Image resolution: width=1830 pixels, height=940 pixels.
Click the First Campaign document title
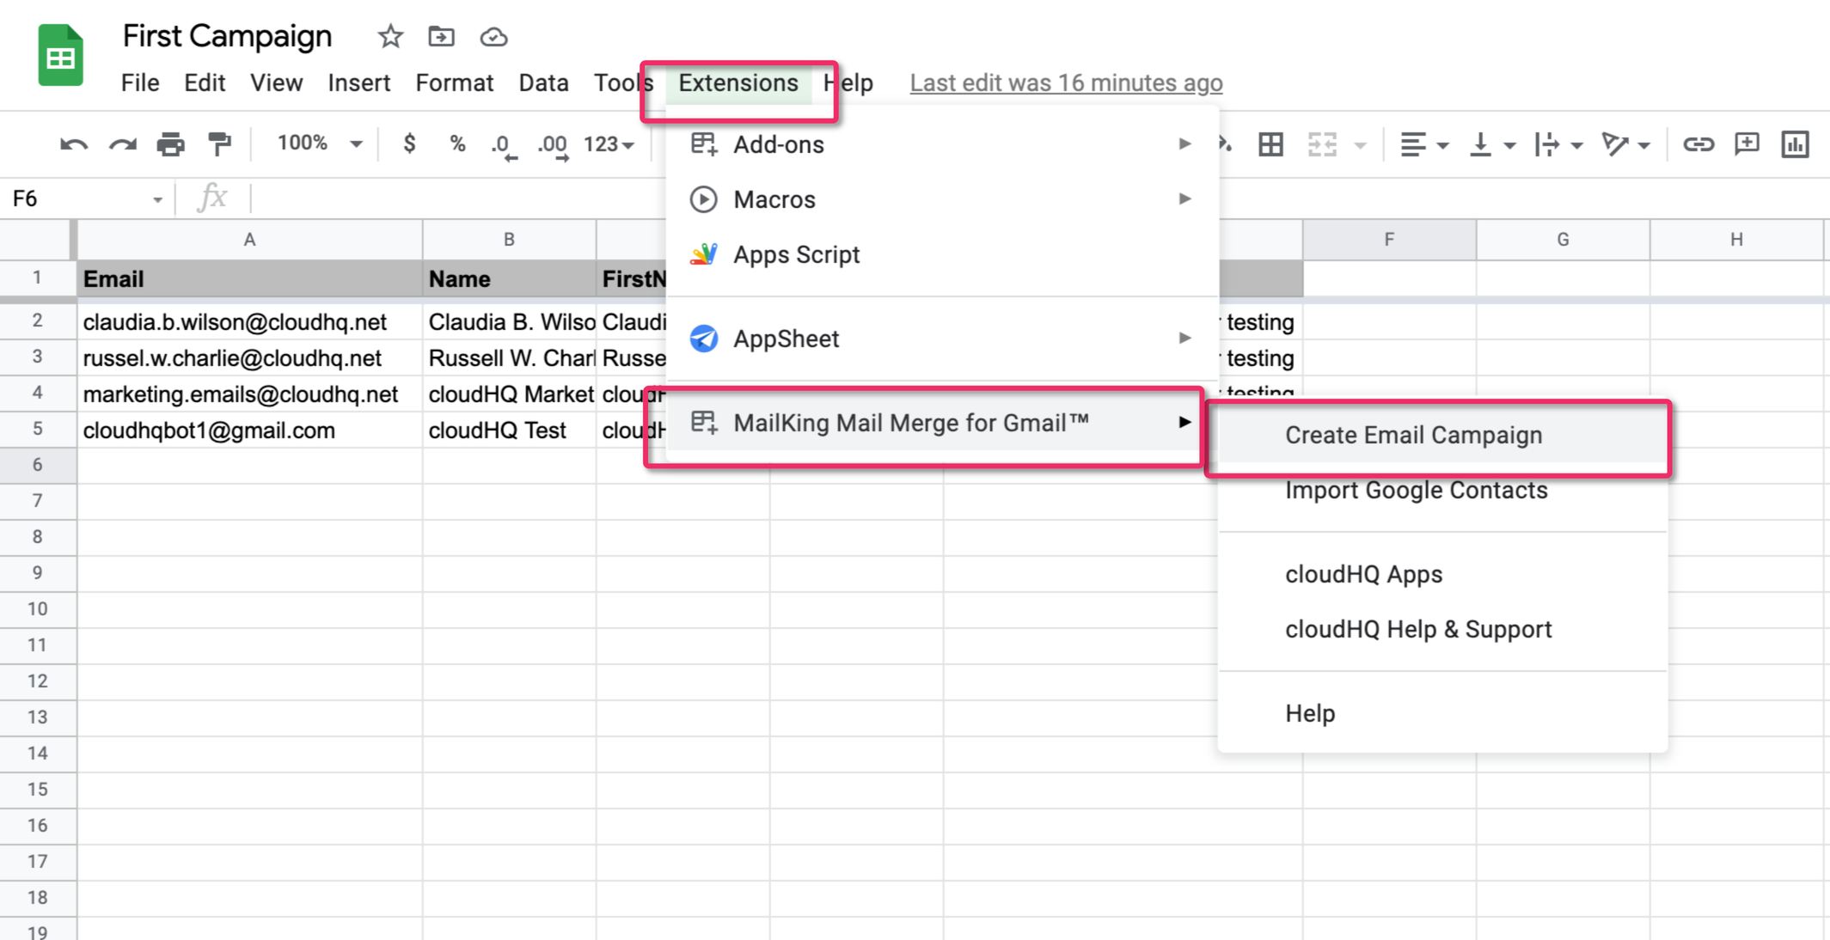(x=227, y=36)
